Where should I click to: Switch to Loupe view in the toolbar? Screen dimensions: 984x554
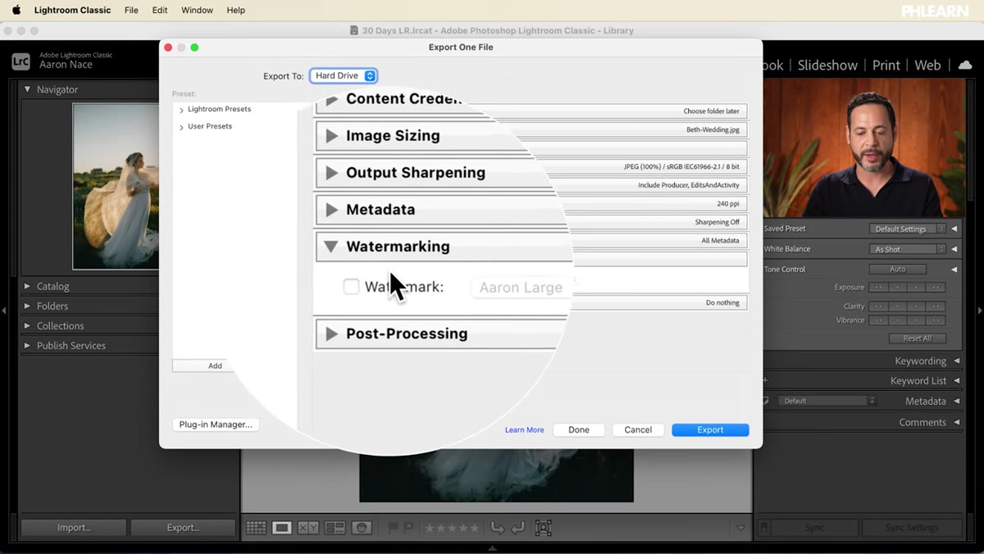coord(282,528)
